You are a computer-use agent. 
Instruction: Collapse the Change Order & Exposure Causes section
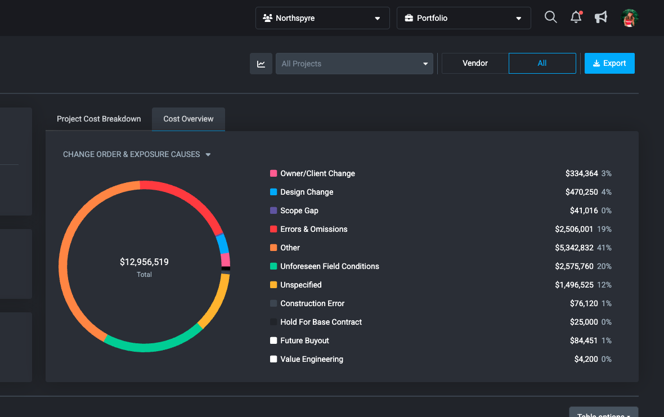tap(208, 154)
